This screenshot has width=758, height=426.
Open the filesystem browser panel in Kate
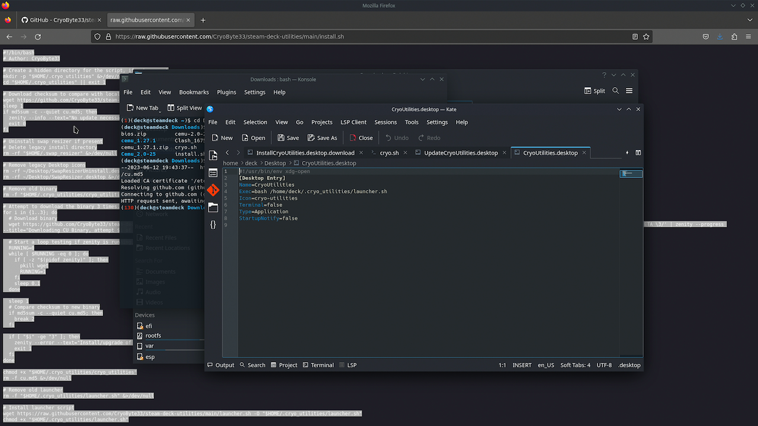[x=213, y=207]
